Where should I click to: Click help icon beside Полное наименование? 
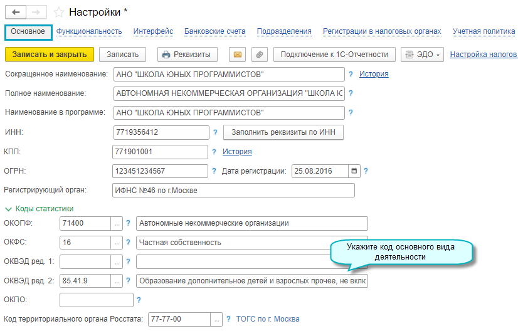(351, 93)
